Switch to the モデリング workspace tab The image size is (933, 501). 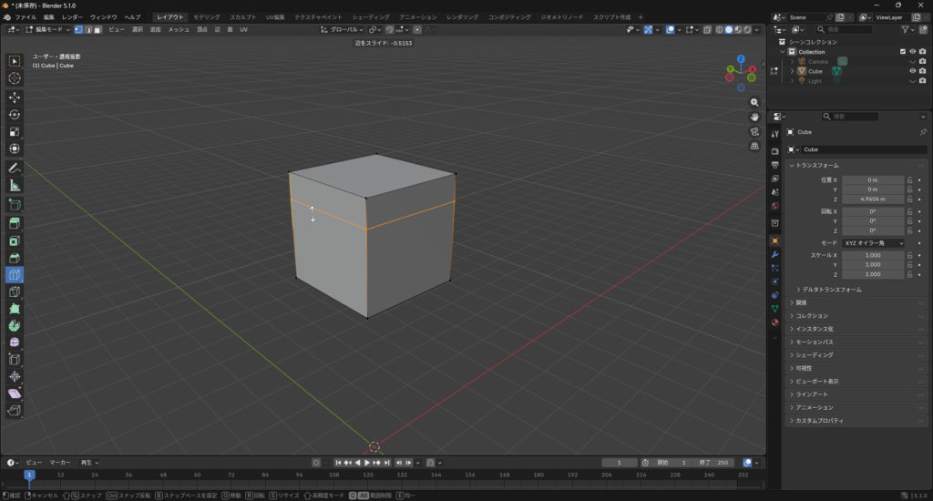pos(207,17)
